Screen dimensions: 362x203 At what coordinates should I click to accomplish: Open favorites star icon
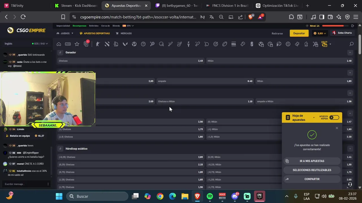pyautogui.click(x=77, y=44)
